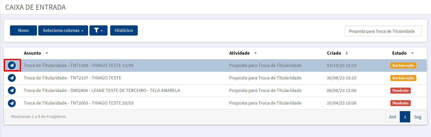Go to next page with Seg

[x=418, y=117]
